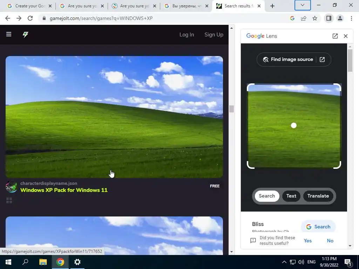The image size is (359, 269).
Task: Open the Chrome profile menu
Action: coord(340,18)
